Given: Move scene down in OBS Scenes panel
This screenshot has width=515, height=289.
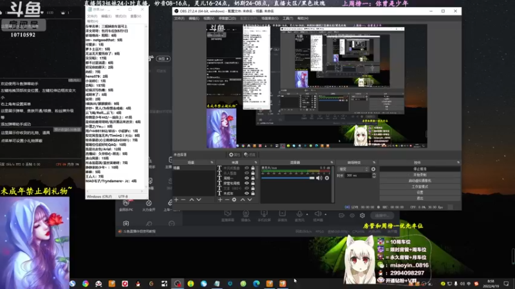Looking at the screenshot, I should [x=199, y=200].
